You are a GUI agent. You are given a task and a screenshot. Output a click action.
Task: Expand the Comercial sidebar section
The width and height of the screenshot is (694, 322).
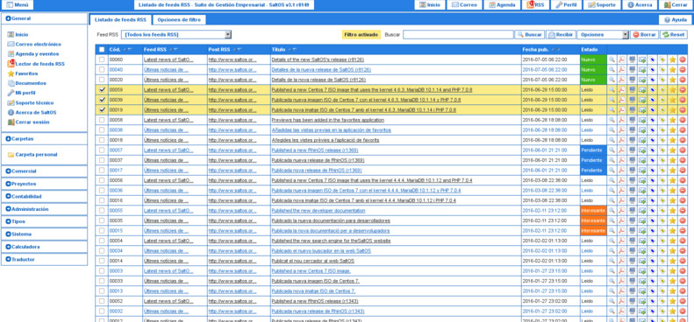pos(44,171)
